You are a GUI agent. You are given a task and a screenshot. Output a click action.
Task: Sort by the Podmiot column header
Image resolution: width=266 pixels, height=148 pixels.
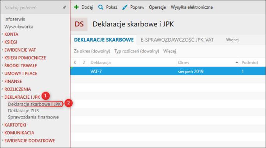click(250, 63)
